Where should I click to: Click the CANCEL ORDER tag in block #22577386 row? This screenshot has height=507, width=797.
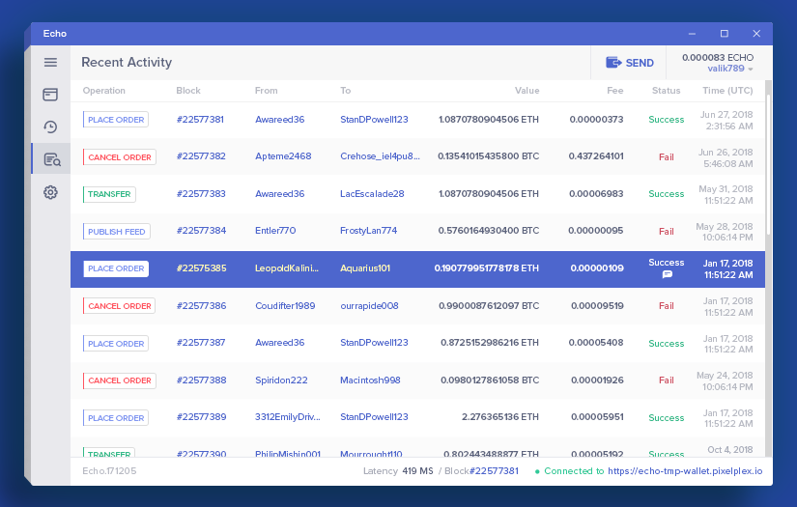tap(120, 306)
